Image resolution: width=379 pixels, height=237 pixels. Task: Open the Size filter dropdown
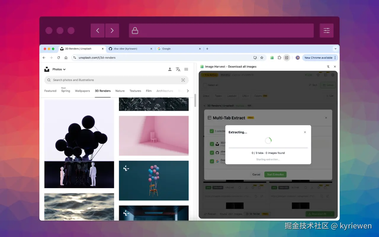click(206, 96)
